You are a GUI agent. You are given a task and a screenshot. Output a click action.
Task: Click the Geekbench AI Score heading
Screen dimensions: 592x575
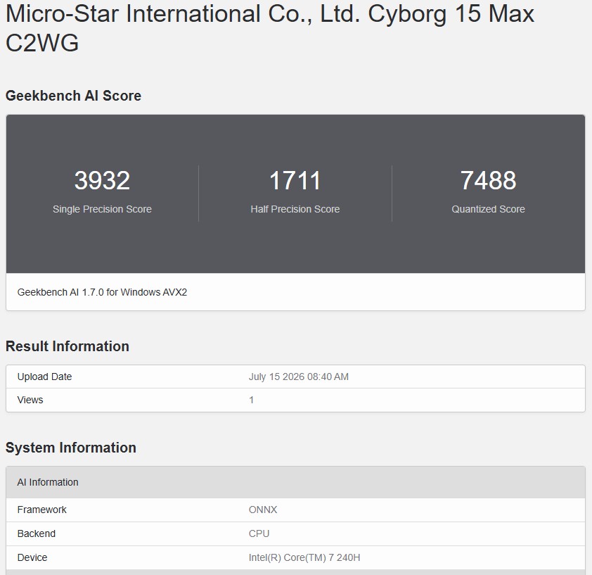(73, 96)
